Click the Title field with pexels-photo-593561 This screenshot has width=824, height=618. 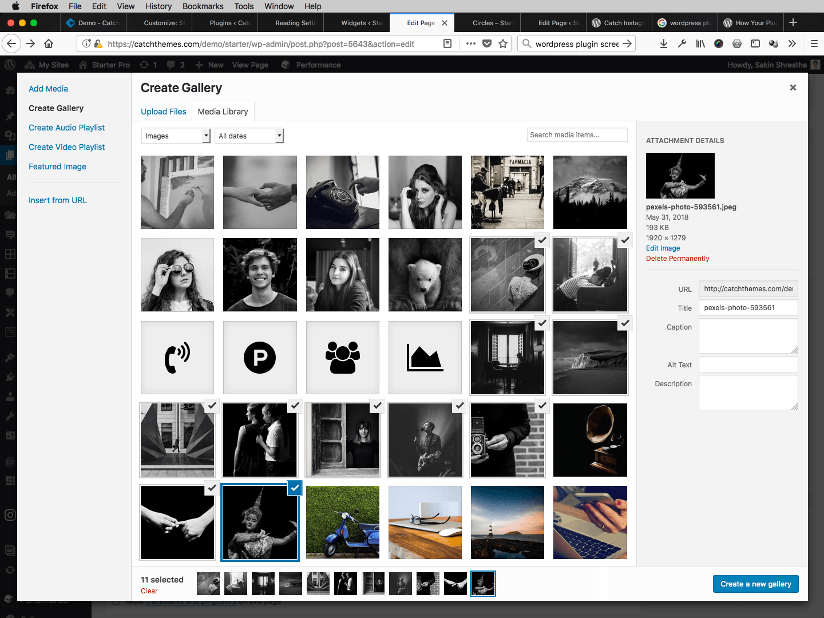tap(748, 308)
